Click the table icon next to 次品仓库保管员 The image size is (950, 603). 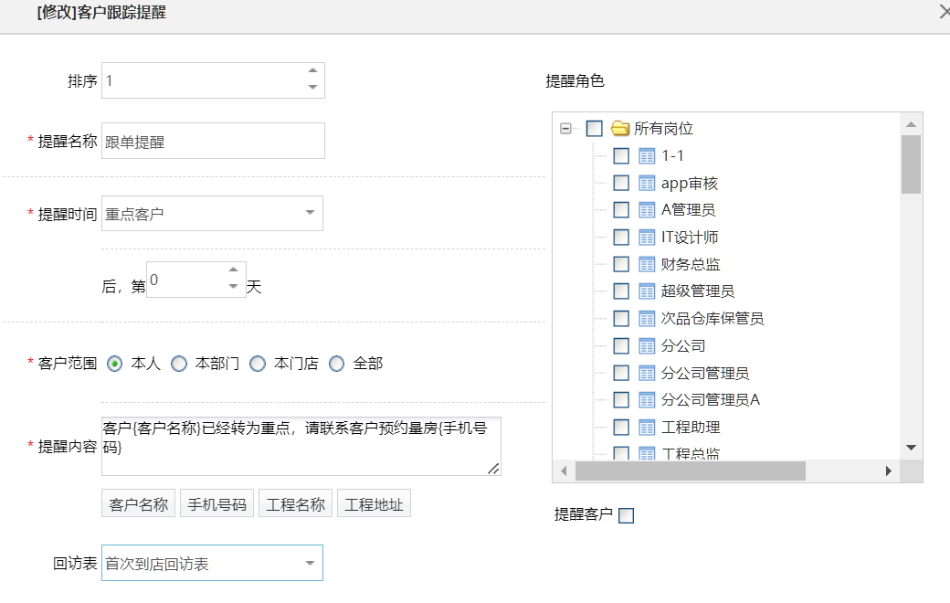point(648,319)
